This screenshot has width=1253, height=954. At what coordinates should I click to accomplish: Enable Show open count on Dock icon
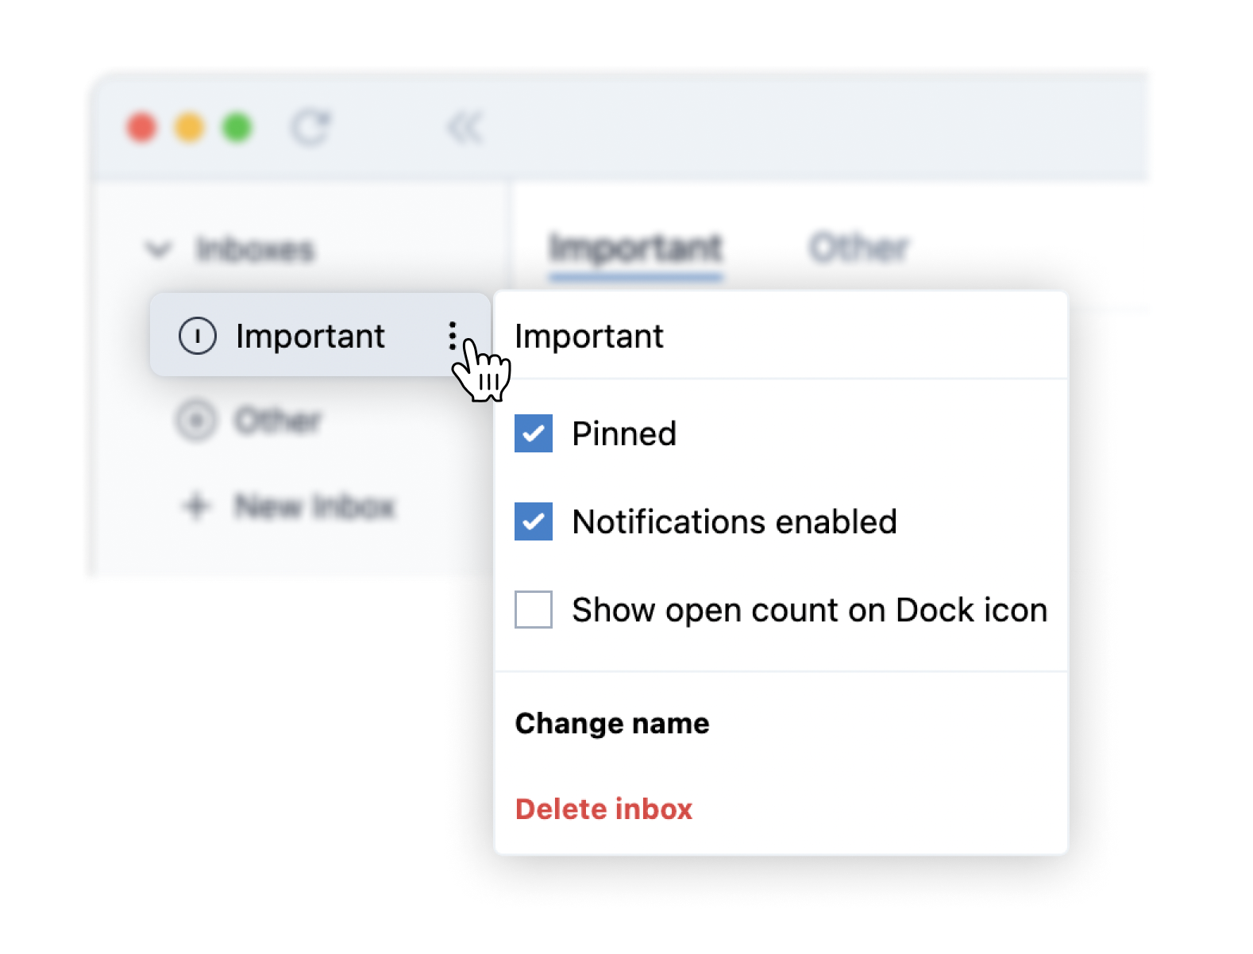coord(534,610)
